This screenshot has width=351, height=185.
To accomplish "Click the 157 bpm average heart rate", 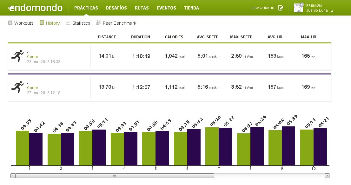I will [275, 87].
